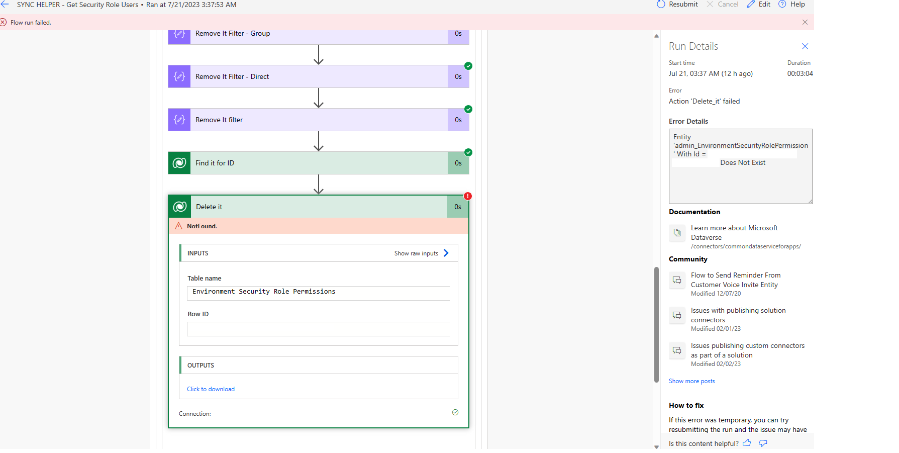Viewport: 899px width, 453px height.
Task: Give thumbs up on content helpfulness
Action: [747, 443]
